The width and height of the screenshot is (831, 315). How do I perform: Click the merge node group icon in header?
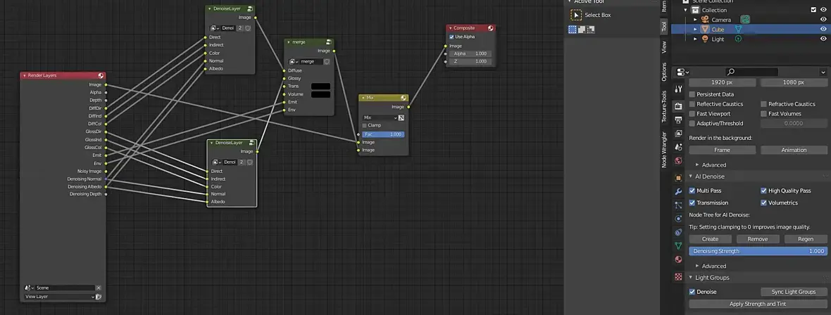tap(329, 41)
